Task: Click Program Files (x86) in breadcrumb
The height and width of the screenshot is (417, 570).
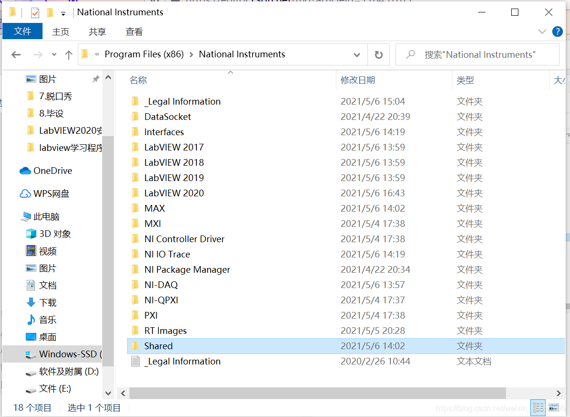Action: pos(144,54)
